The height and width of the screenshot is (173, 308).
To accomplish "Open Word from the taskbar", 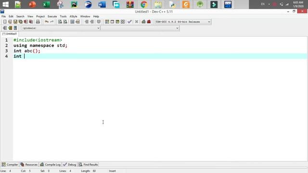I will [x=102, y=4].
